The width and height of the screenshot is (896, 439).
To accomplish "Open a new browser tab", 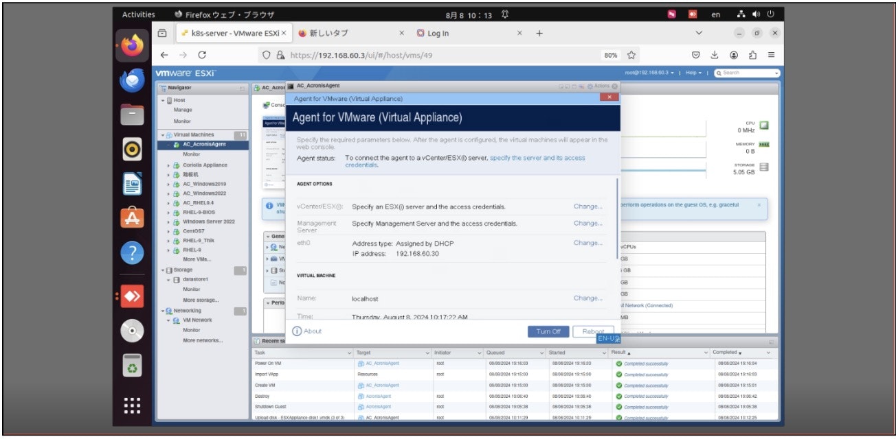I will coord(539,33).
